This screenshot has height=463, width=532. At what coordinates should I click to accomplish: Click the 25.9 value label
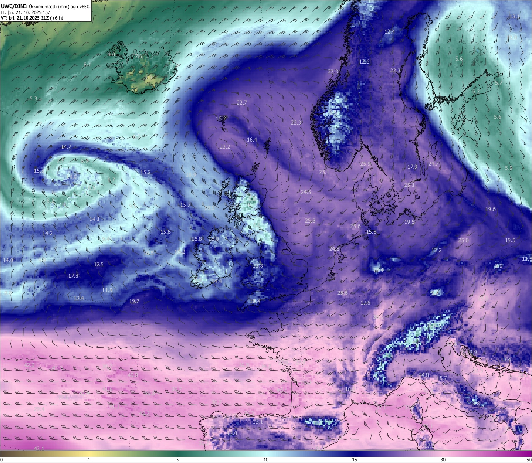[x=365, y=164]
